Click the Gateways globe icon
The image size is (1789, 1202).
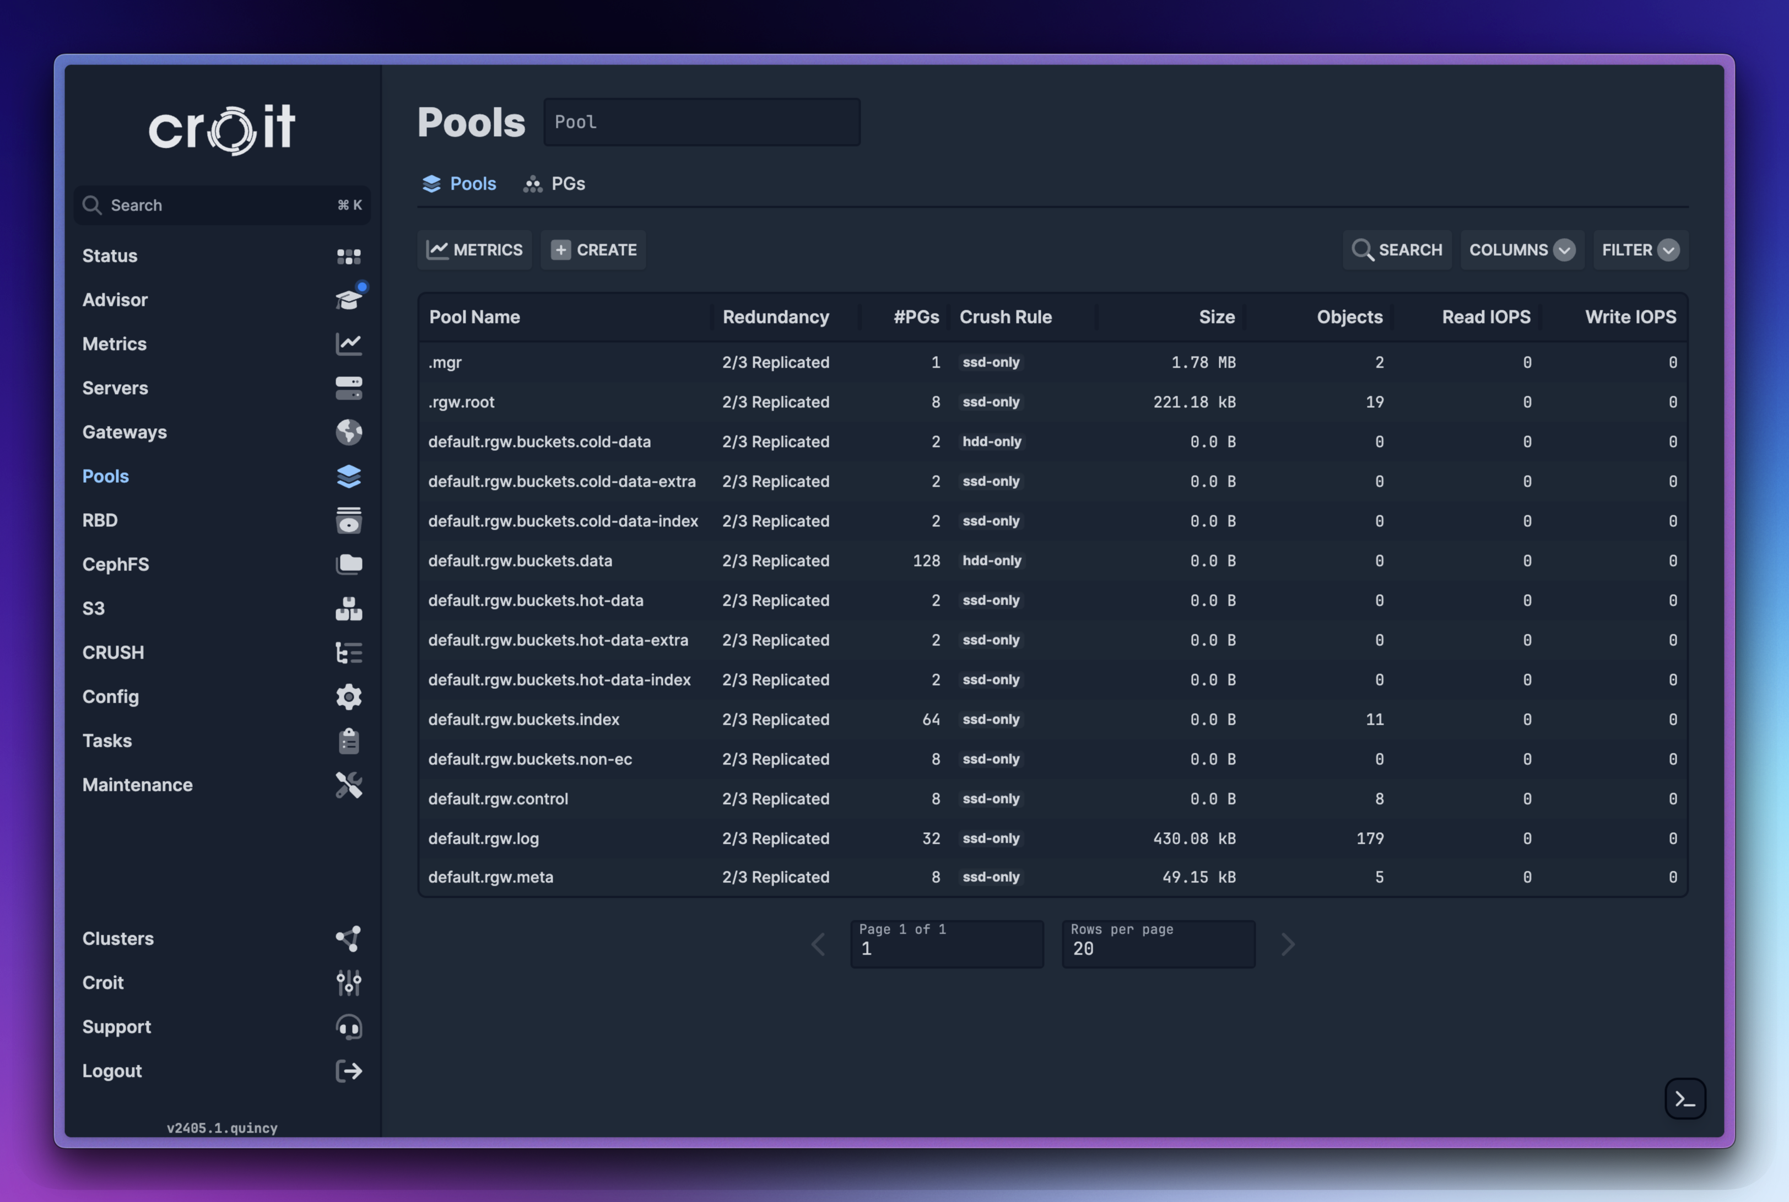click(349, 432)
